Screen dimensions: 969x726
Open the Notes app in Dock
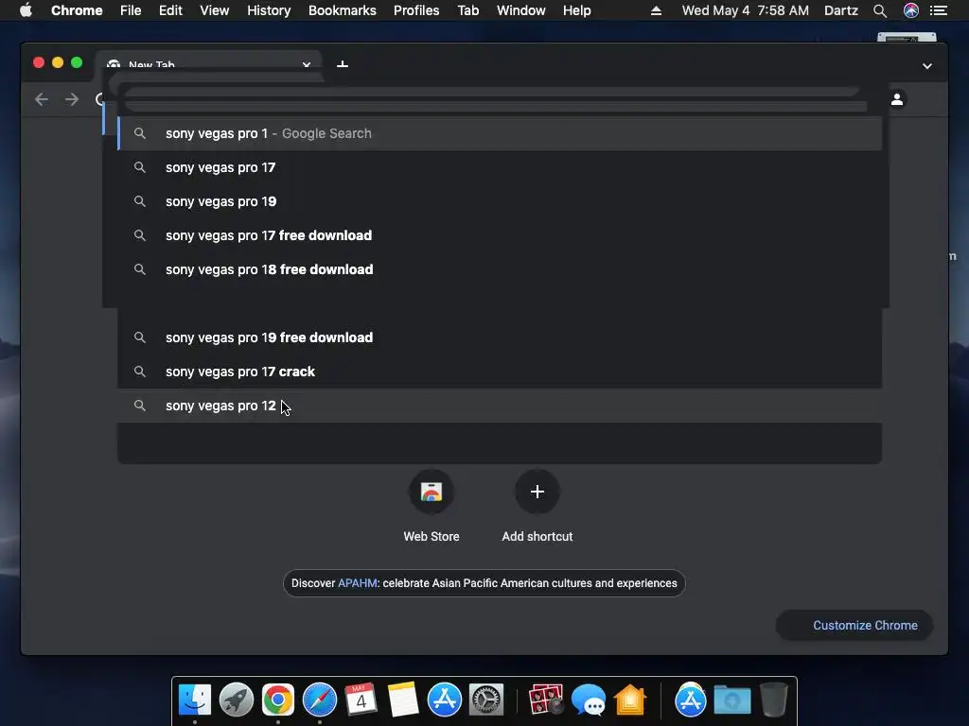pos(403,700)
